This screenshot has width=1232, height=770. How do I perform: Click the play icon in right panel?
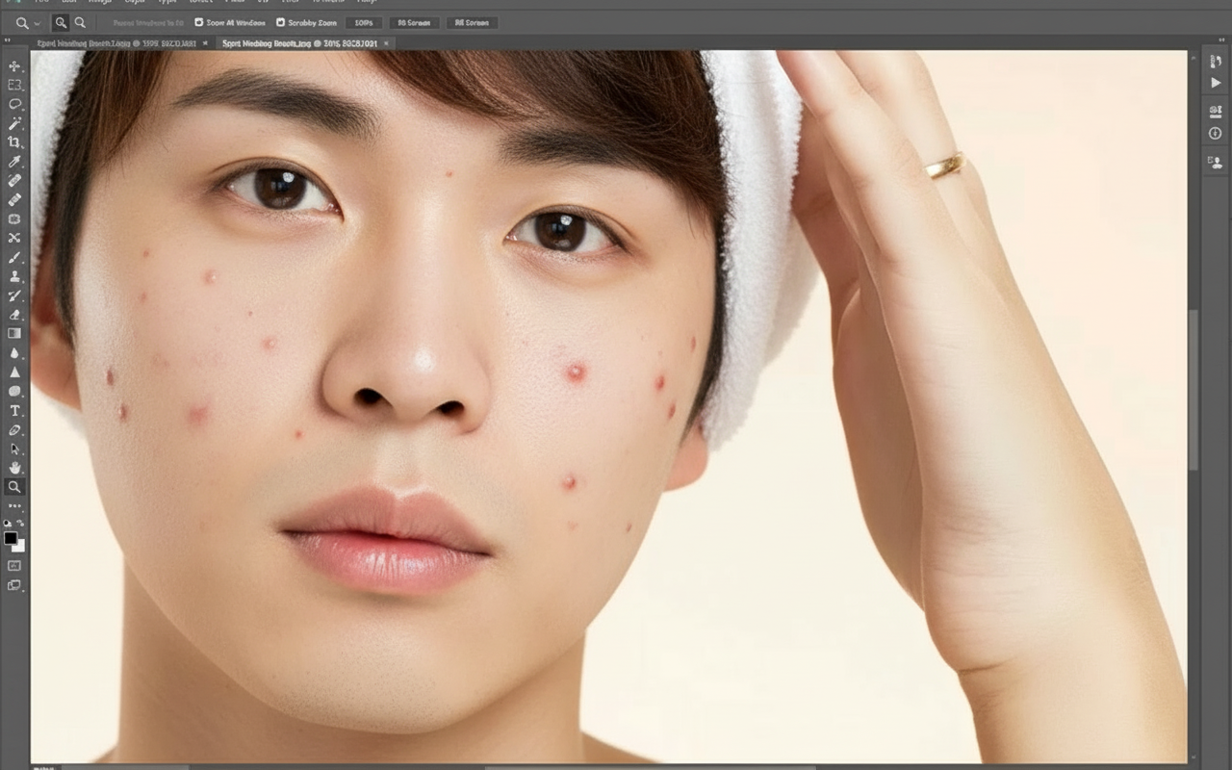pos(1215,83)
